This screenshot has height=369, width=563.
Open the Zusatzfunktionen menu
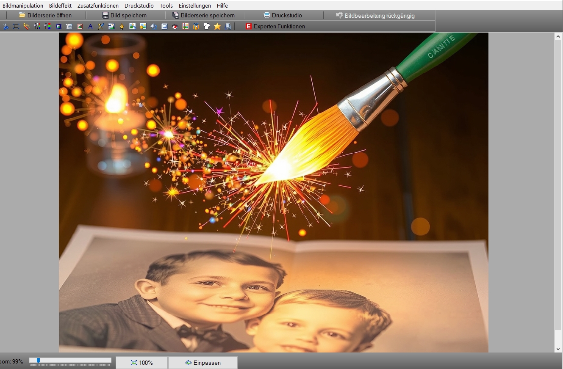98,6
